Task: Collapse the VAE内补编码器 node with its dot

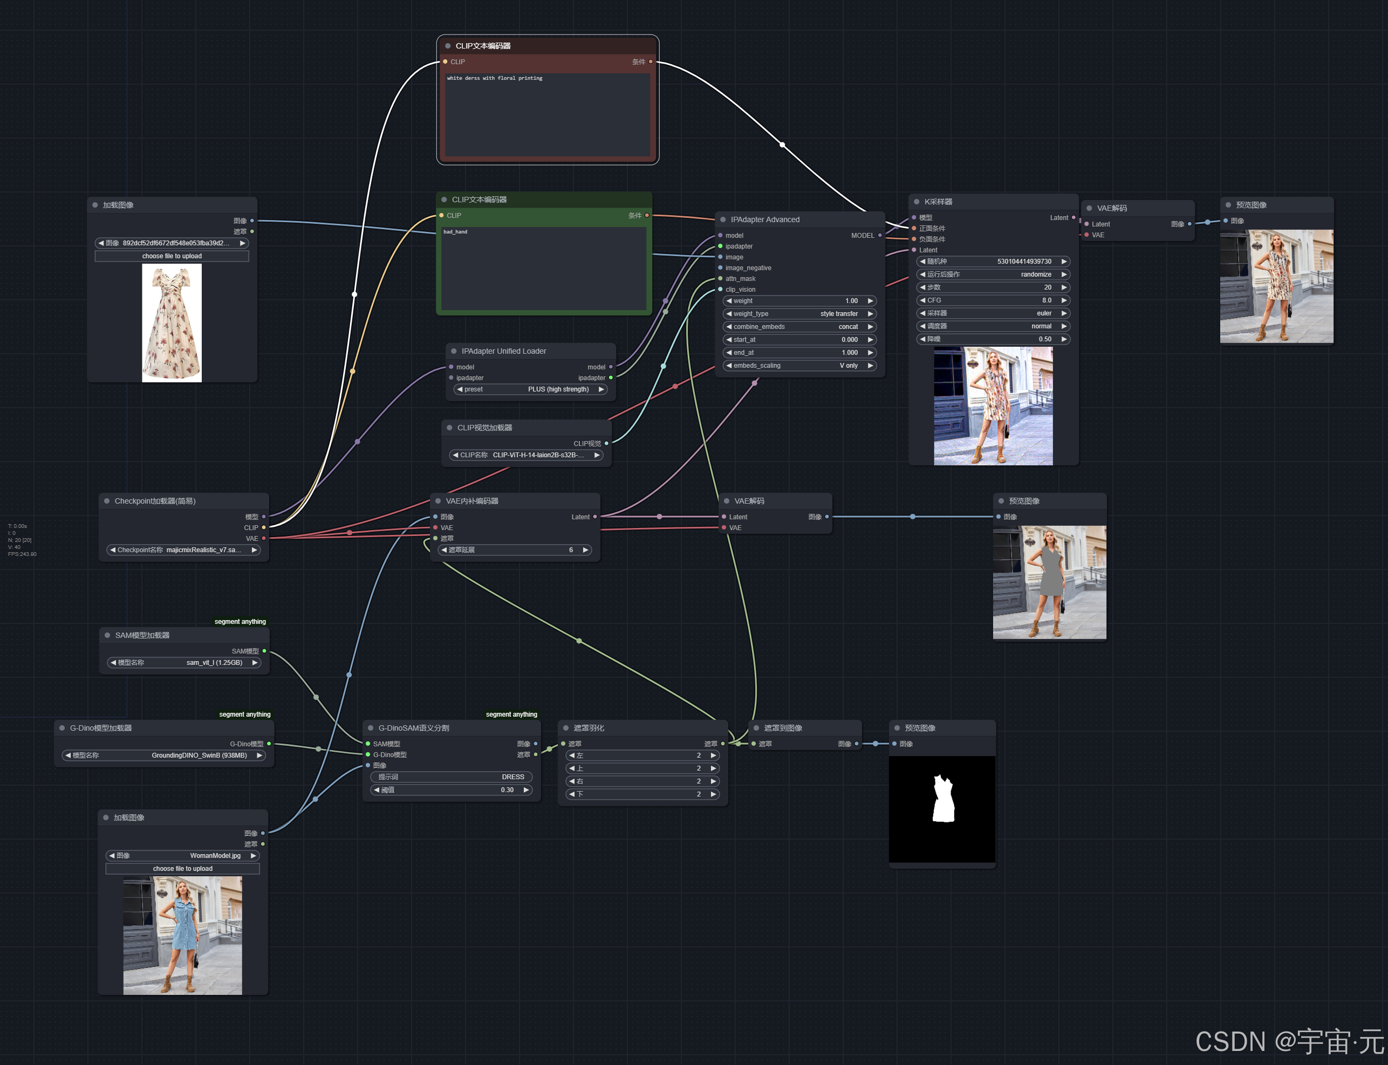Action: click(x=438, y=501)
